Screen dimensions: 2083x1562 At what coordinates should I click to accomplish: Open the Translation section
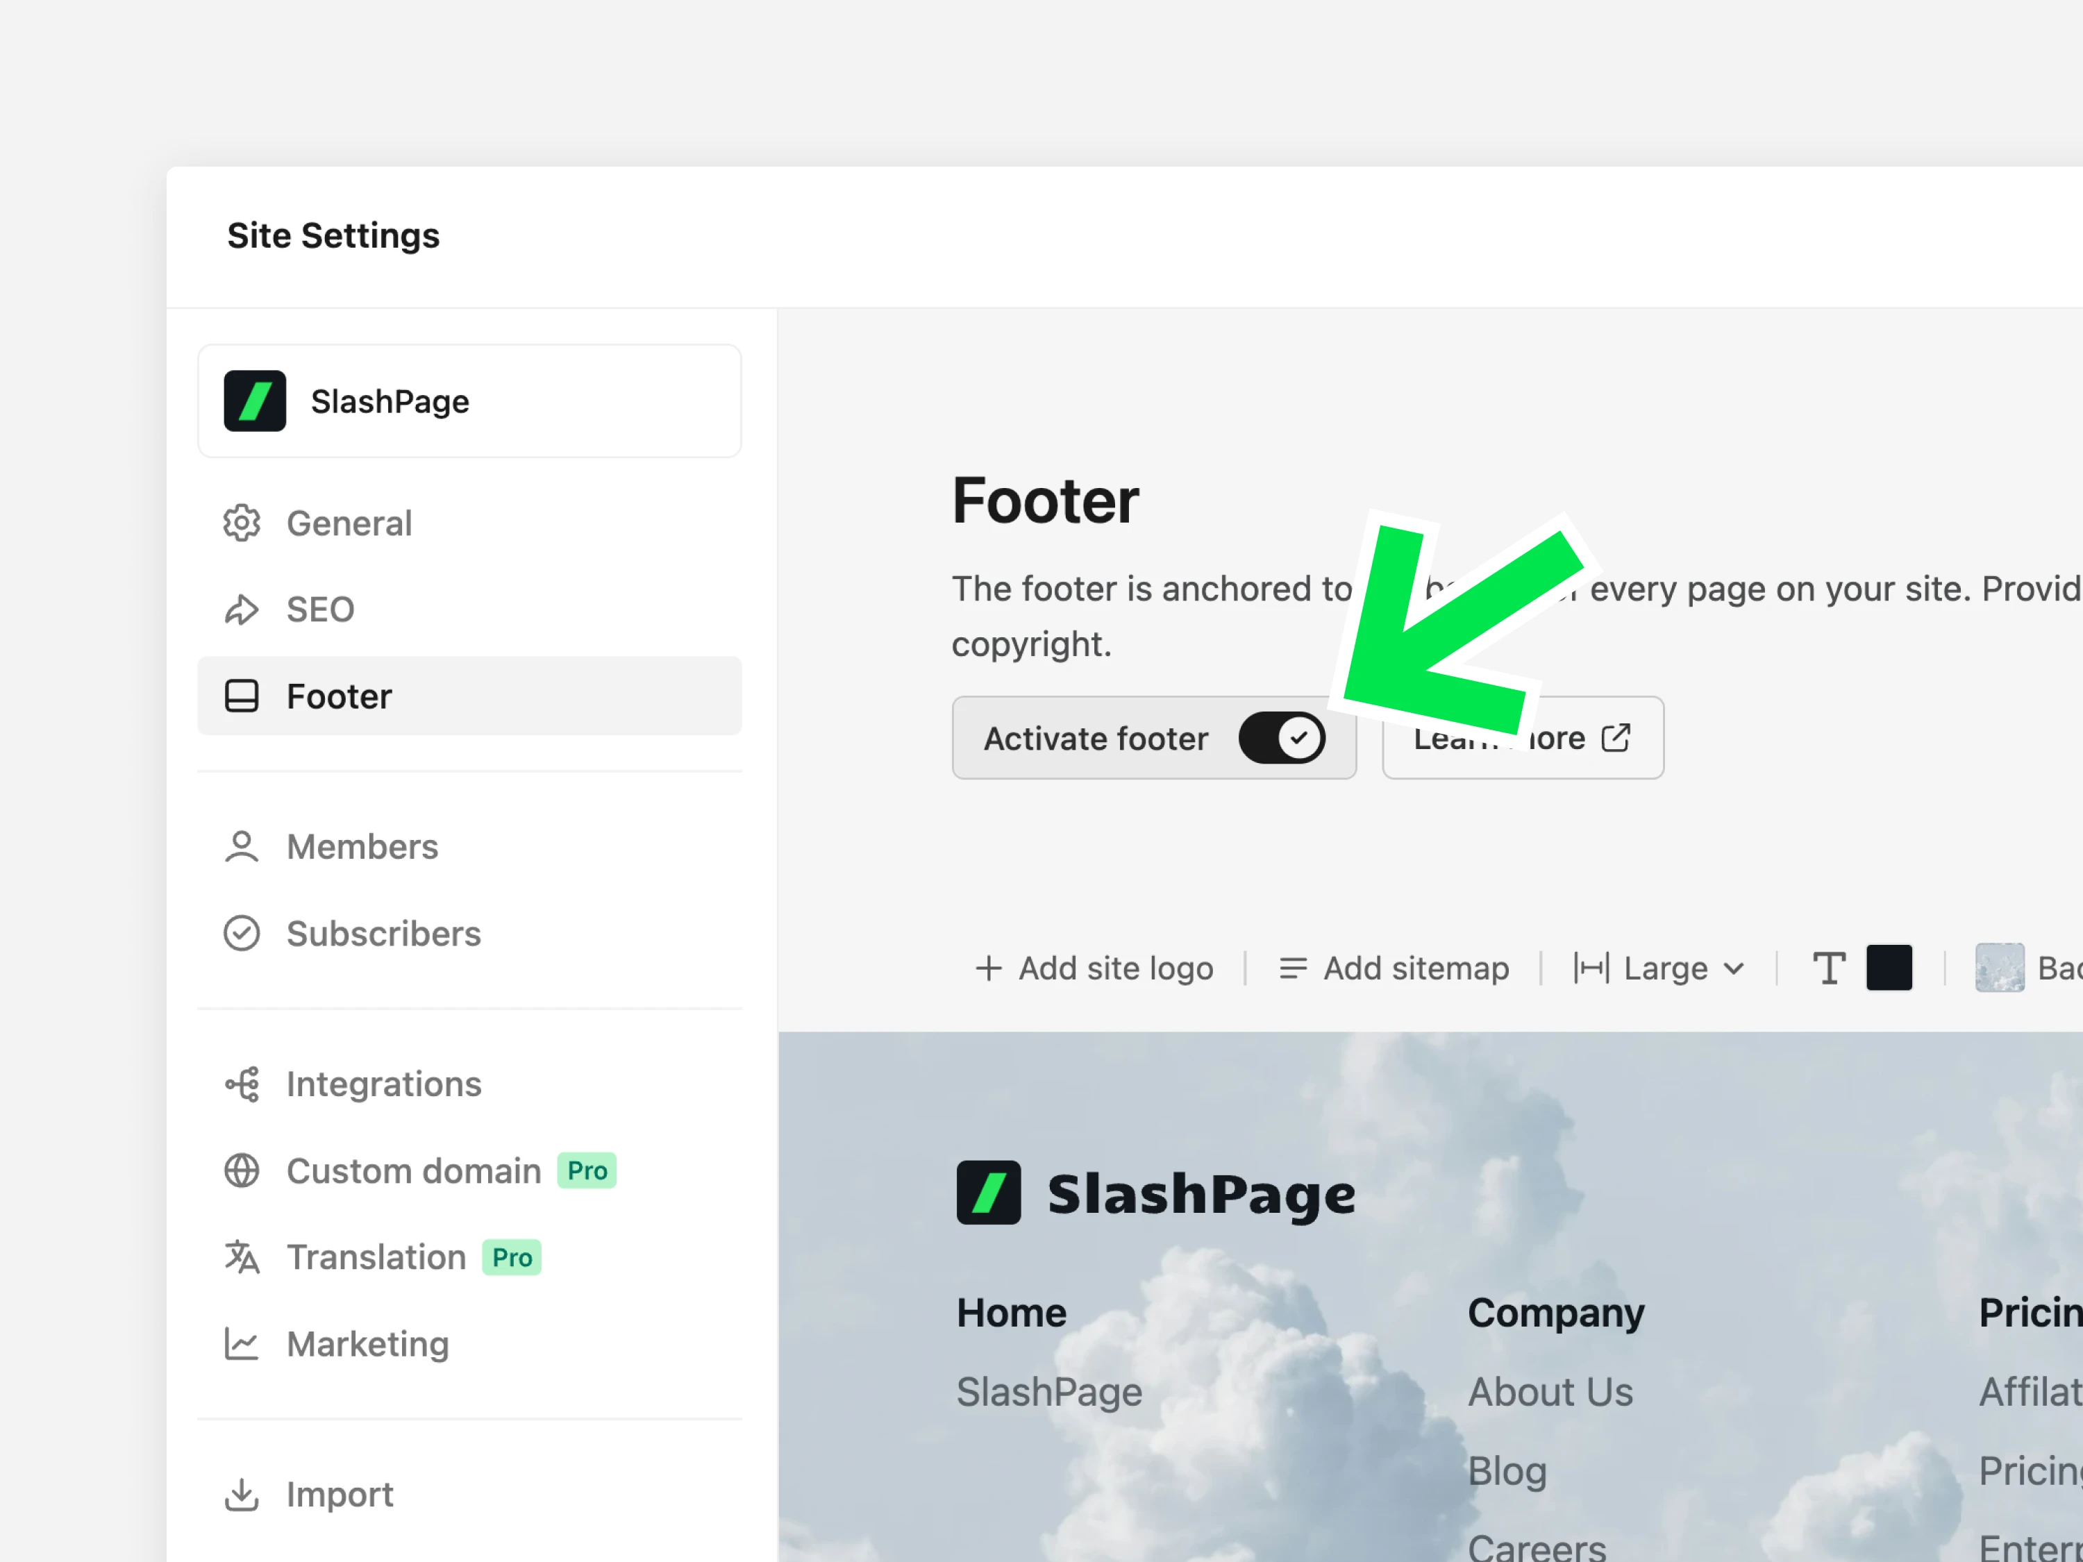[x=470, y=1257]
